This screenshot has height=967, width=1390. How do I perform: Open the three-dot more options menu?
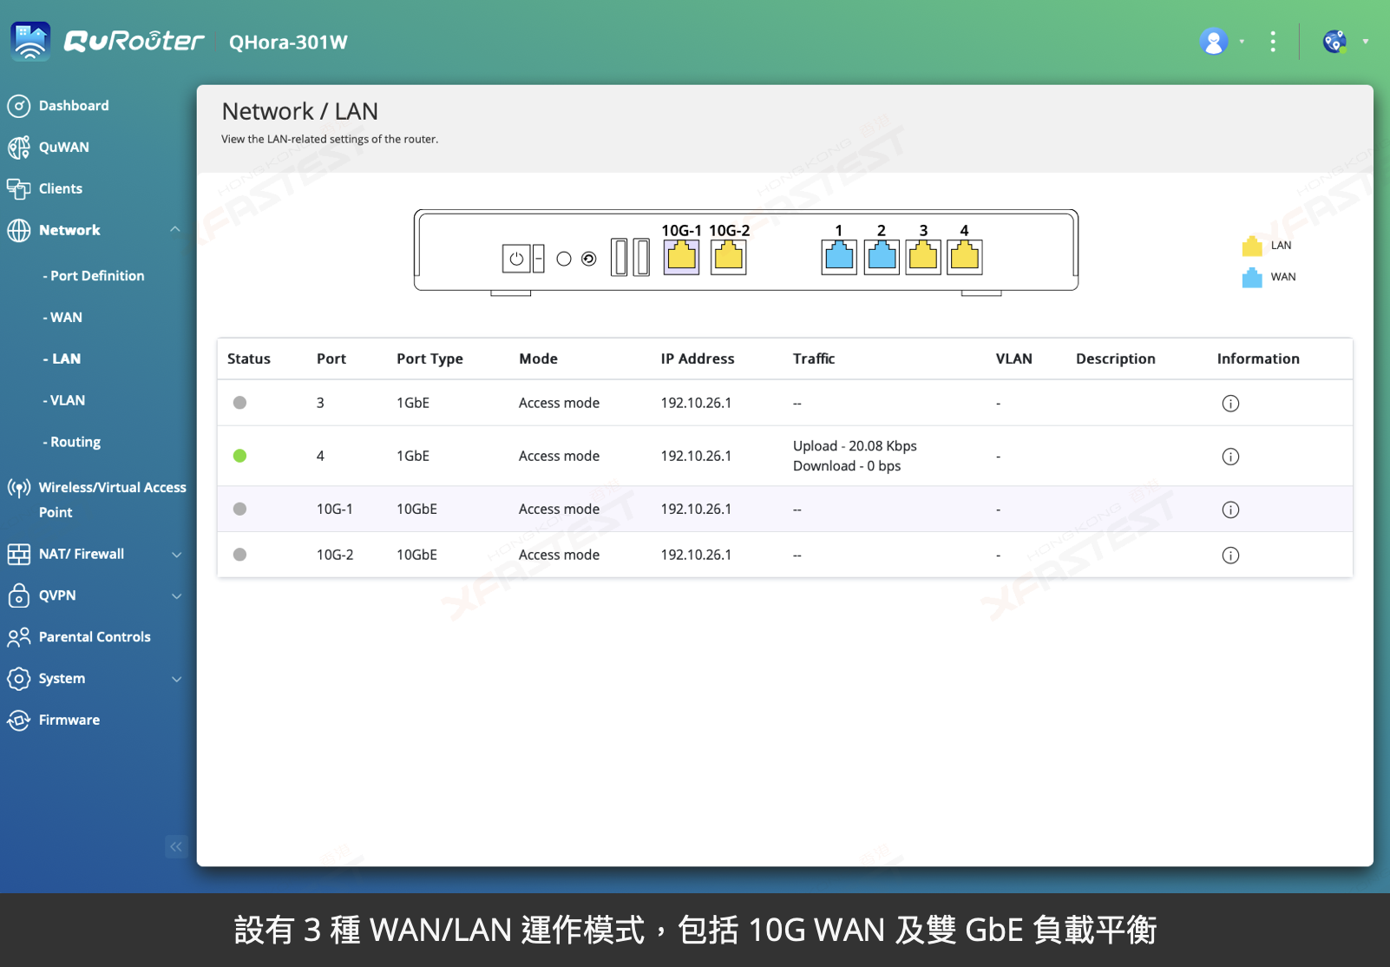pos(1273,42)
